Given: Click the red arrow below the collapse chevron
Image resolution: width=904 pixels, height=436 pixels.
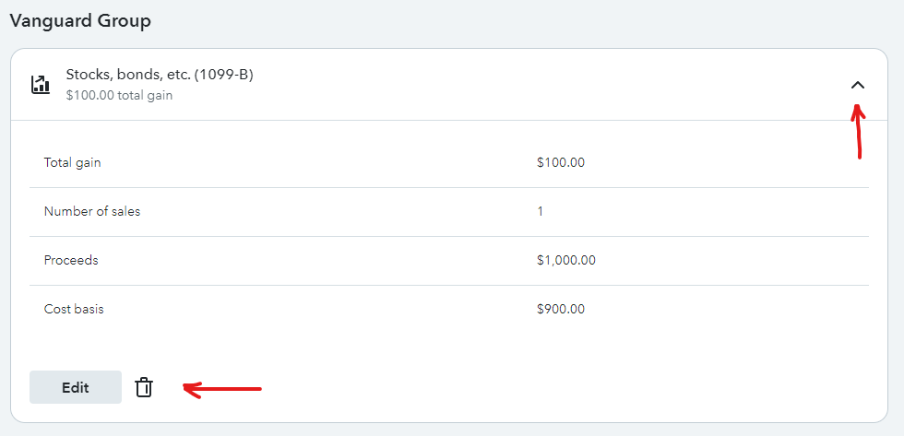Looking at the screenshot, I should coord(858,134).
